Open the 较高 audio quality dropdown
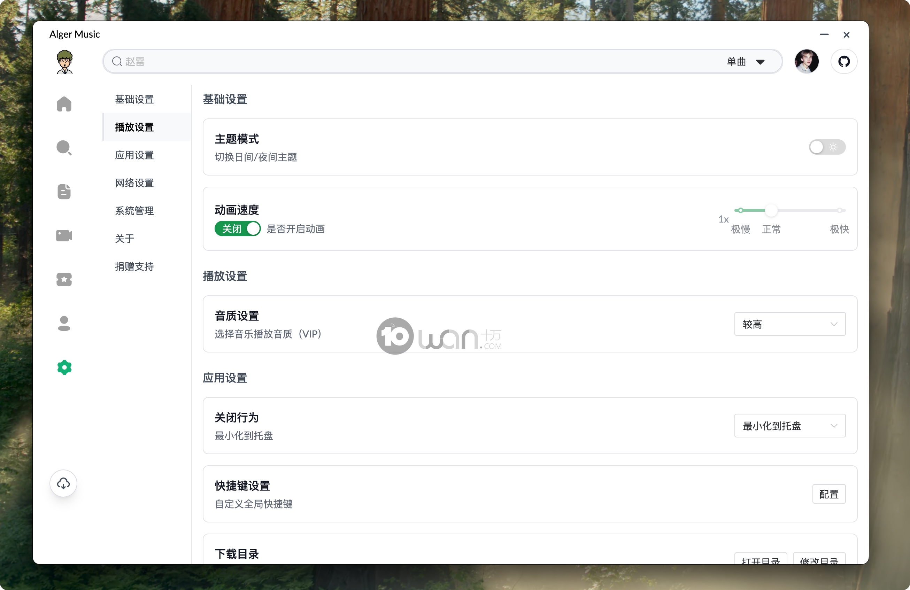 [x=789, y=324]
